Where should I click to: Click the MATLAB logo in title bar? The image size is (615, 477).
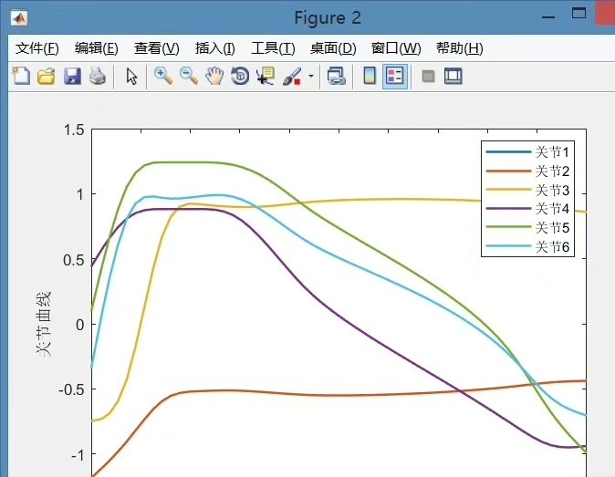19,18
